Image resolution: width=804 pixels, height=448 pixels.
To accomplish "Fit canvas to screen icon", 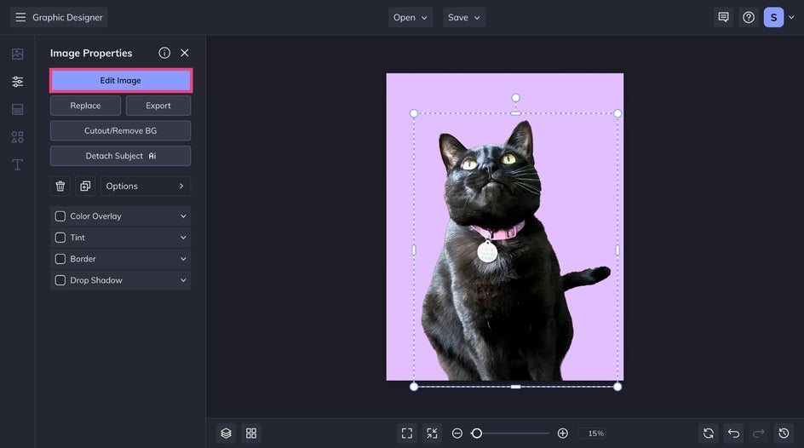I will [x=407, y=434].
